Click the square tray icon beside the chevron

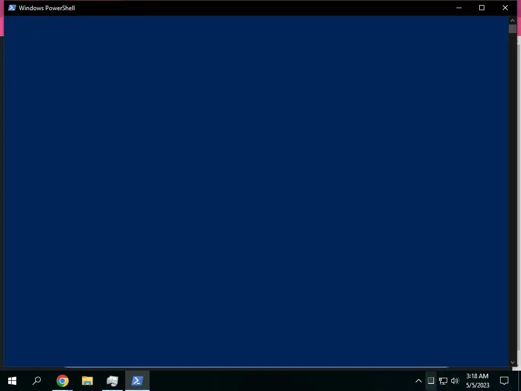point(431,381)
